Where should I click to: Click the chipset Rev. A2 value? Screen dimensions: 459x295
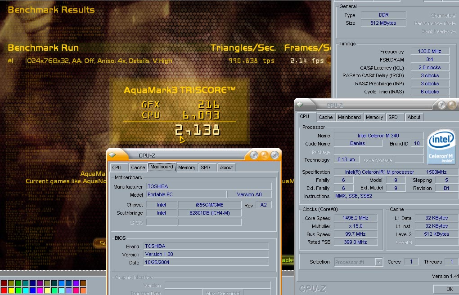coord(263,205)
